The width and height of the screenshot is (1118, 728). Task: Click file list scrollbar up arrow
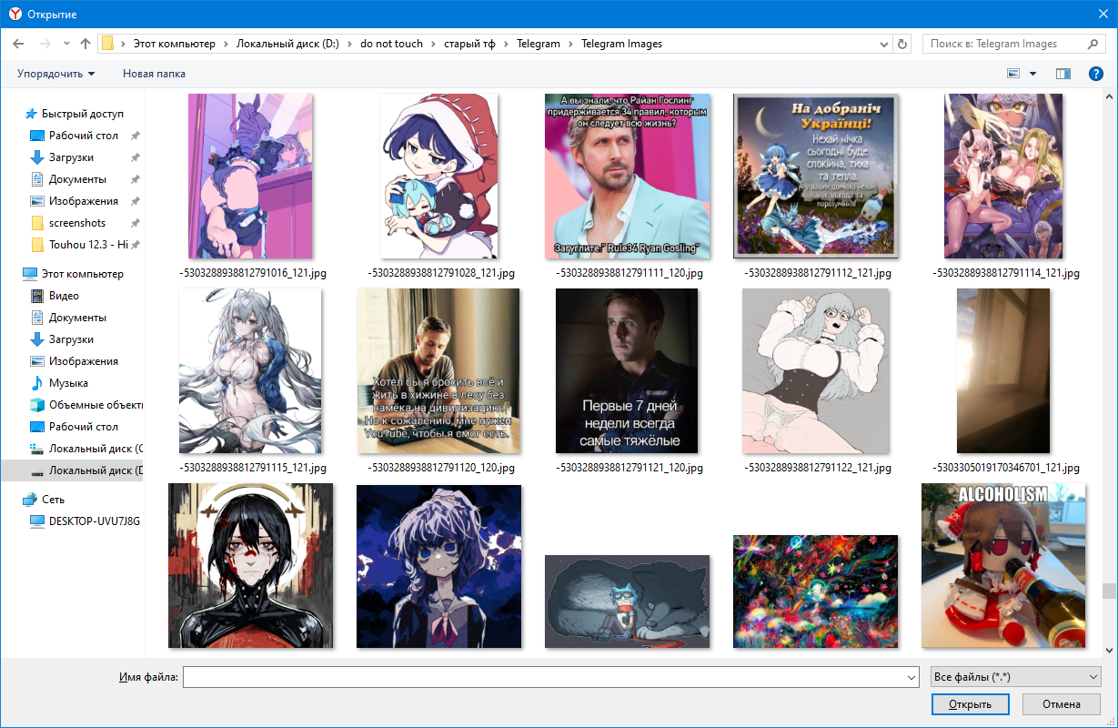click(1109, 96)
